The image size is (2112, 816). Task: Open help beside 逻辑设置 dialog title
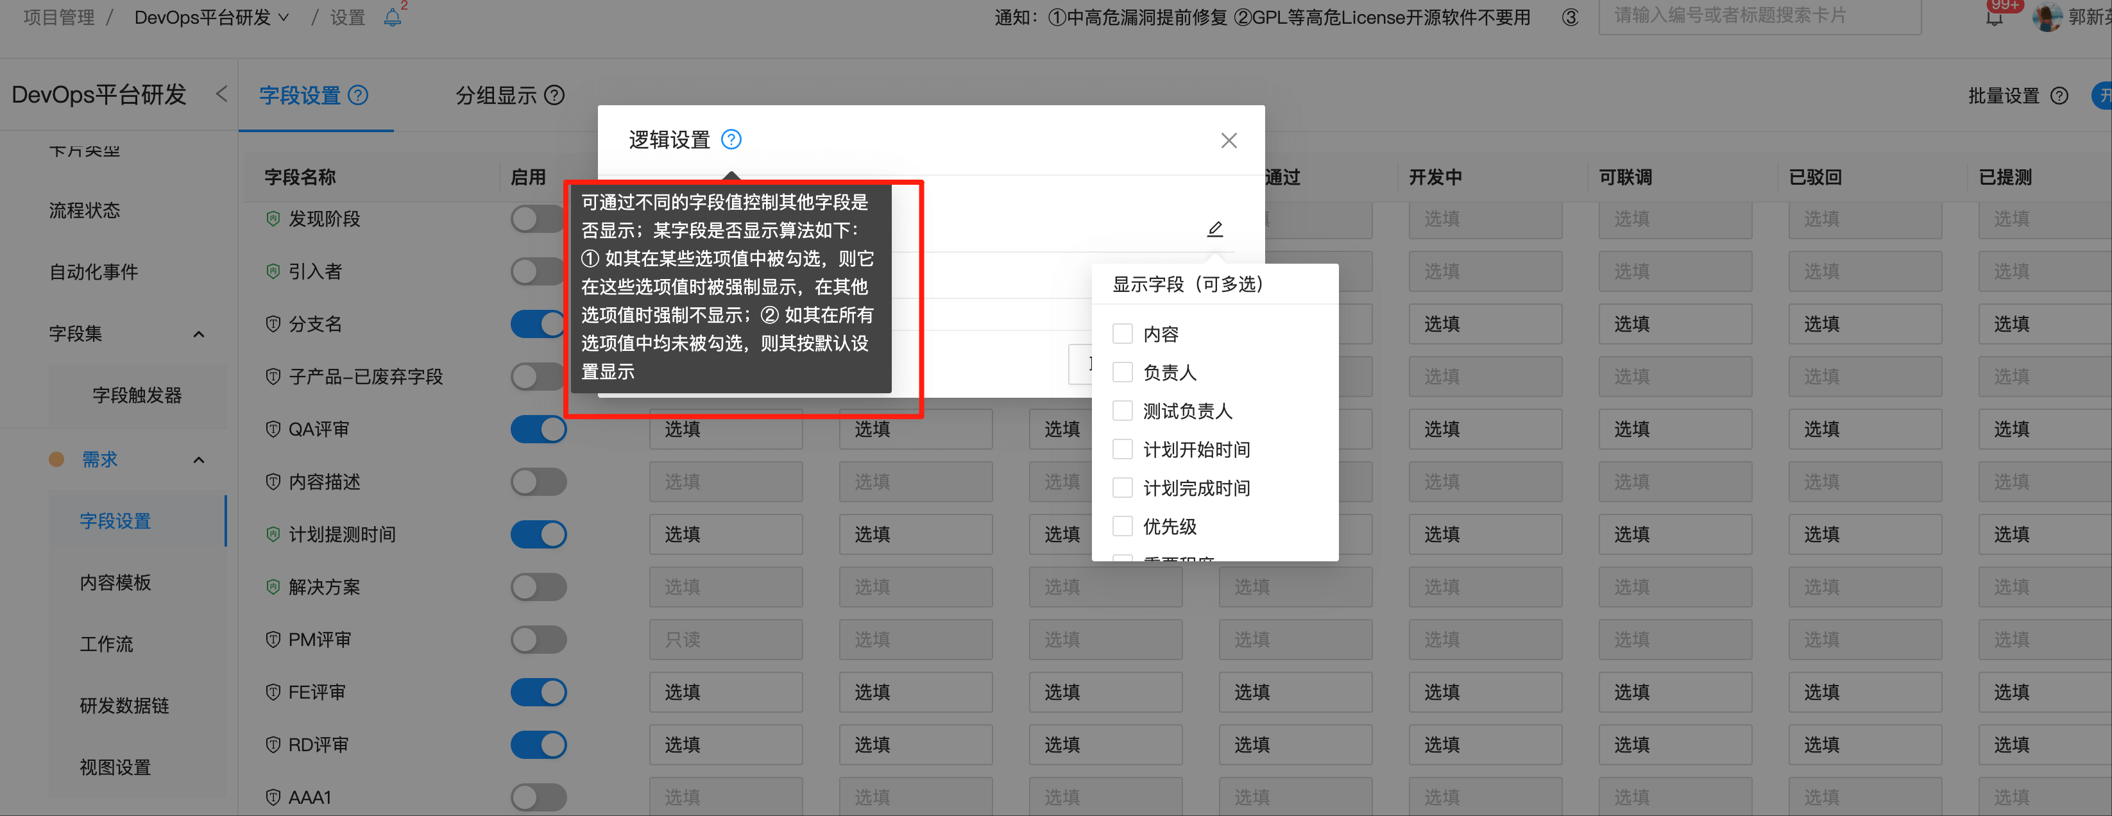tap(731, 139)
